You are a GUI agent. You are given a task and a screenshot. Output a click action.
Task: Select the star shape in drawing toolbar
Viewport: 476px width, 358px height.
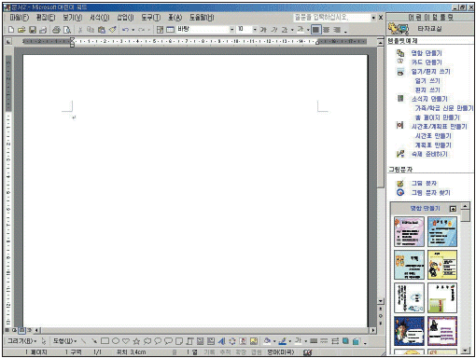coord(136,341)
